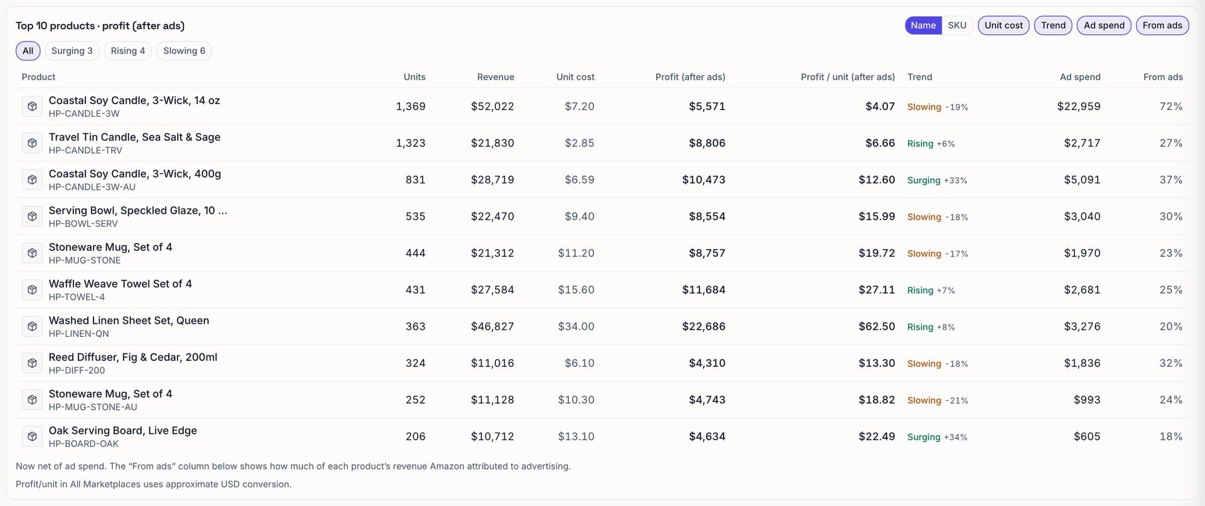
Task: Click the Waffle Weave Towel Set of 4 name
Action: tap(120, 284)
